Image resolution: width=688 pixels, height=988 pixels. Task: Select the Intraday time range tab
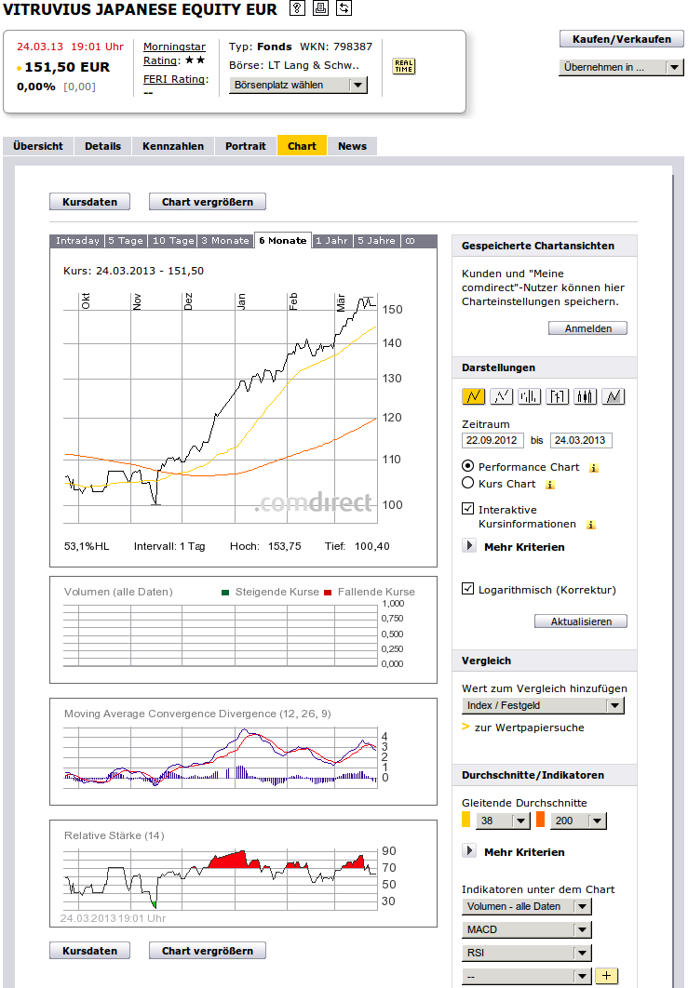click(77, 241)
